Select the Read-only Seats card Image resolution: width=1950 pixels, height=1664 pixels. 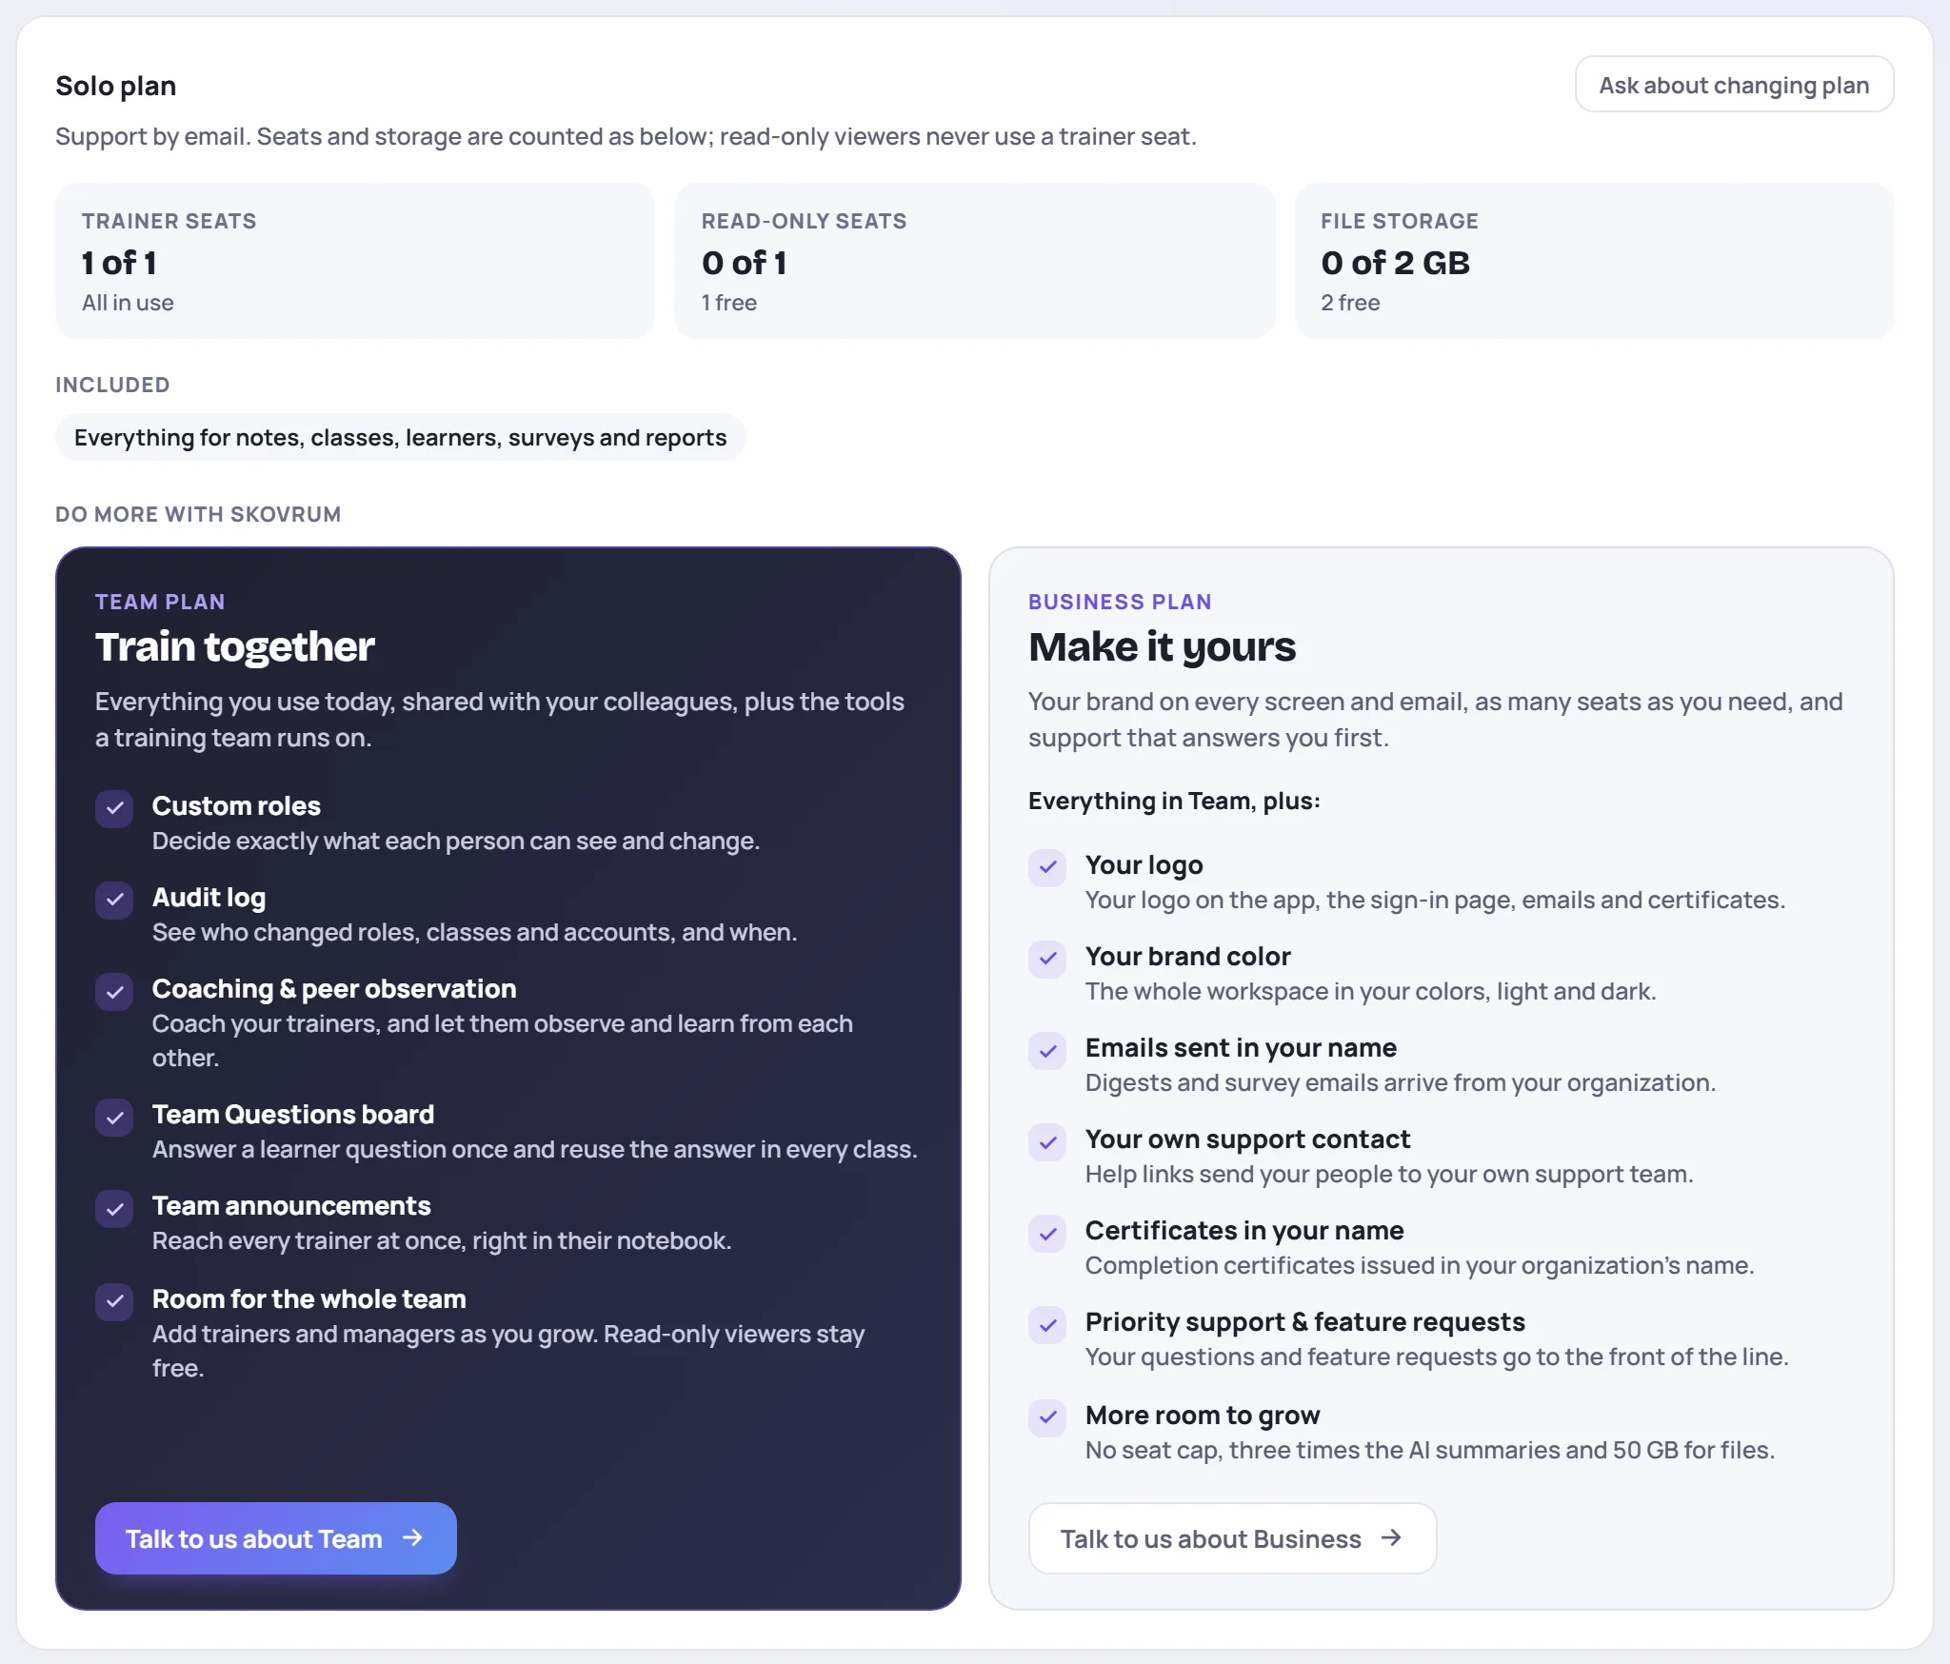(974, 261)
